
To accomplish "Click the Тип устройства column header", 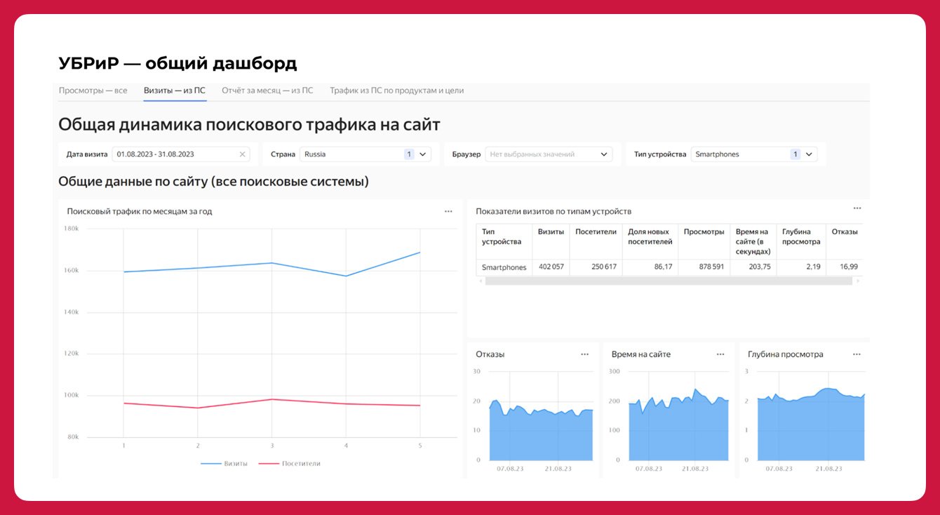I will [504, 241].
